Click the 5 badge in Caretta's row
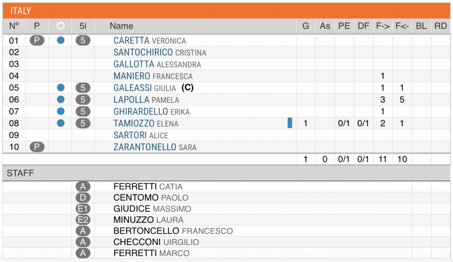This screenshot has height=262, width=453. click(x=83, y=41)
